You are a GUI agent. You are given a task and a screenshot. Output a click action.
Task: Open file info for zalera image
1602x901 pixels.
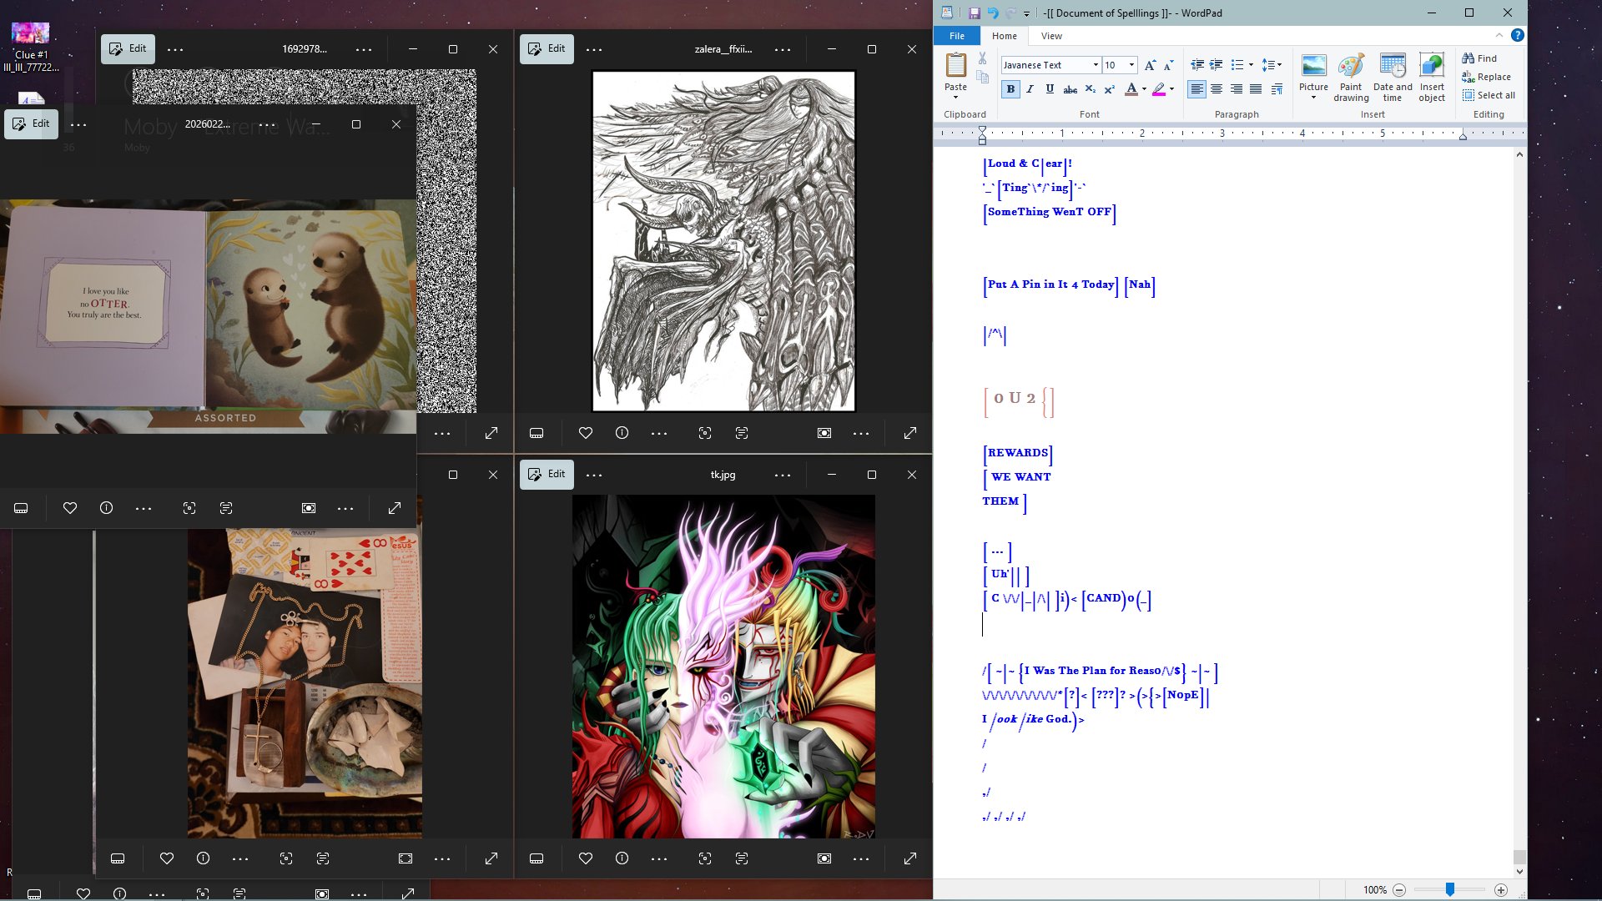pos(622,433)
